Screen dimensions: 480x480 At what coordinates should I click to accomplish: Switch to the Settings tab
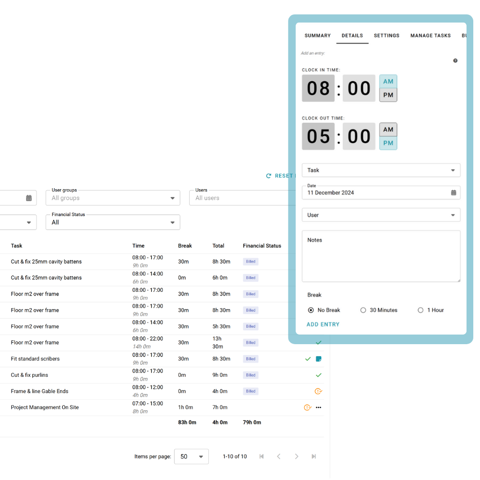pyautogui.click(x=386, y=36)
